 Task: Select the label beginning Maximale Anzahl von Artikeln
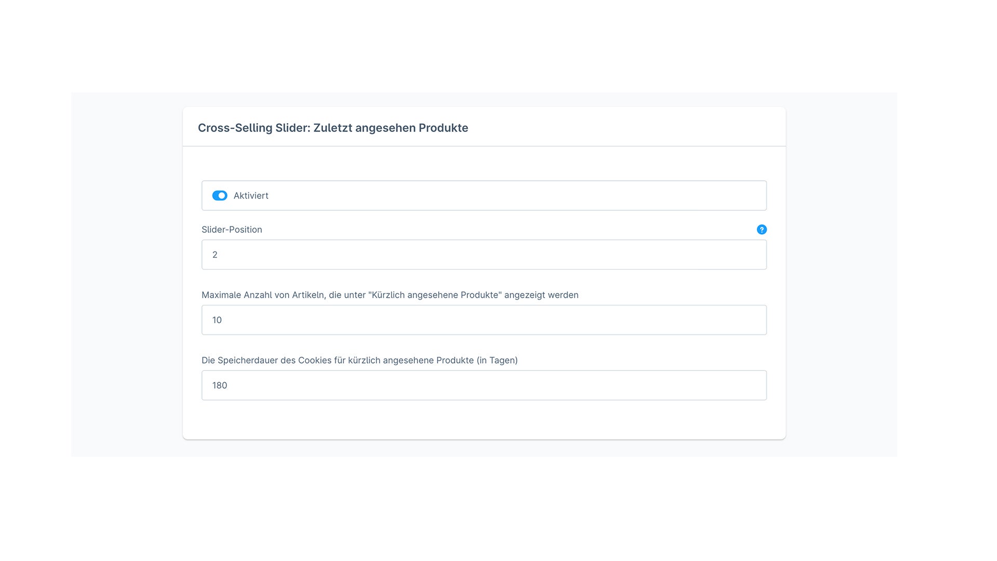pos(390,295)
